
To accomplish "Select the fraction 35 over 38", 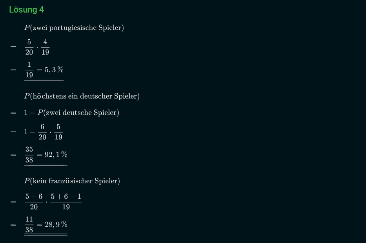I will [29, 155].
